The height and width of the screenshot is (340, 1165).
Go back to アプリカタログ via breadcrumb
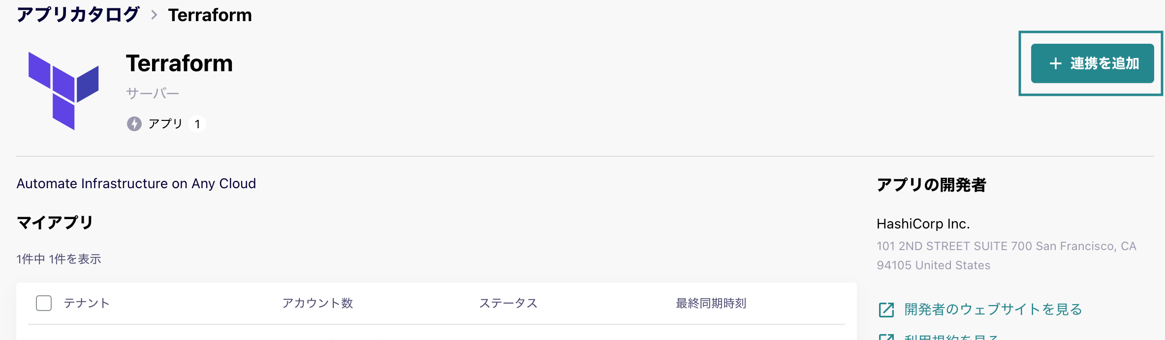coord(78,15)
